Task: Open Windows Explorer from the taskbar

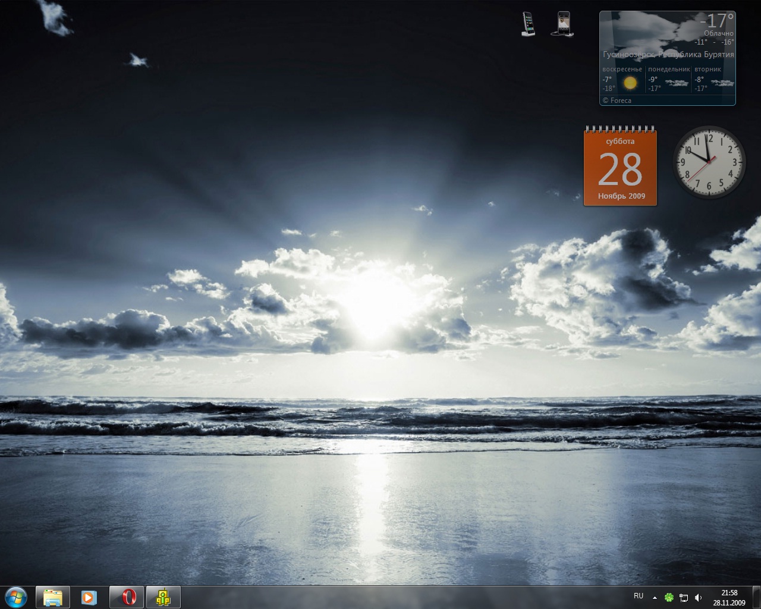Action: 53,597
